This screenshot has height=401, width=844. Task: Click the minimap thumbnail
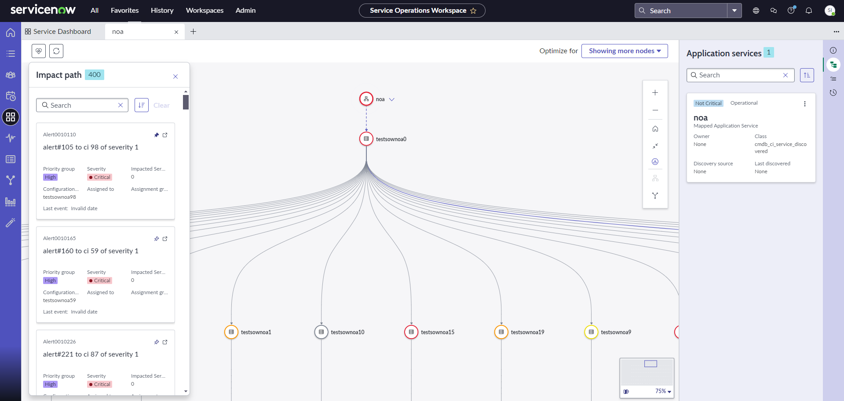coord(647,372)
